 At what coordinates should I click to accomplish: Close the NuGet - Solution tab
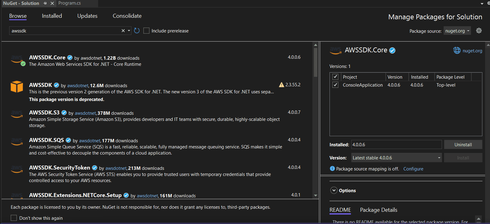coord(52,3)
